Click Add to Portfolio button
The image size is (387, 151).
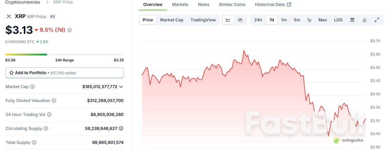click(64, 73)
